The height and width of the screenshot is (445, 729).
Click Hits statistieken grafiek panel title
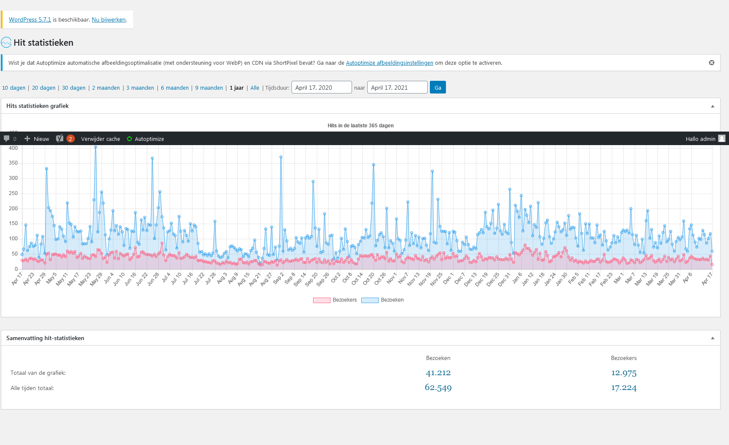(37, 106)
